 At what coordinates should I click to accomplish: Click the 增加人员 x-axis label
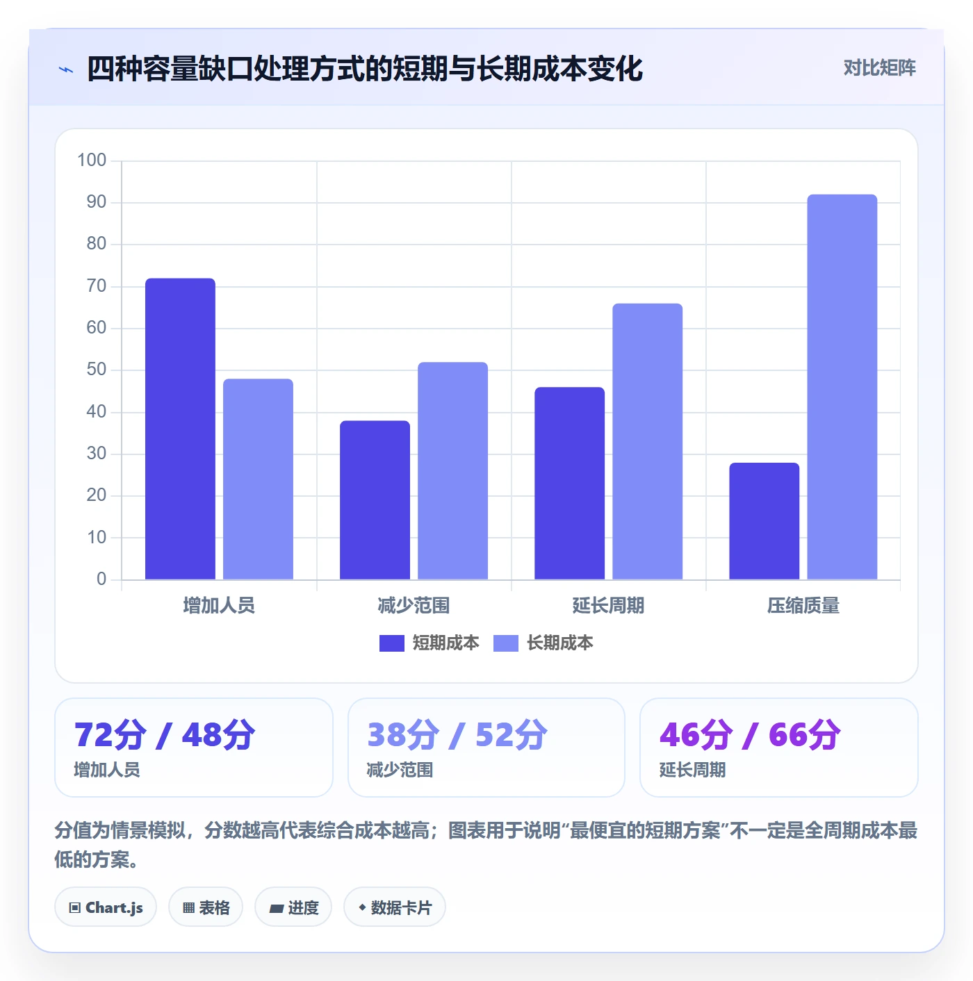(x=219, y=606)
